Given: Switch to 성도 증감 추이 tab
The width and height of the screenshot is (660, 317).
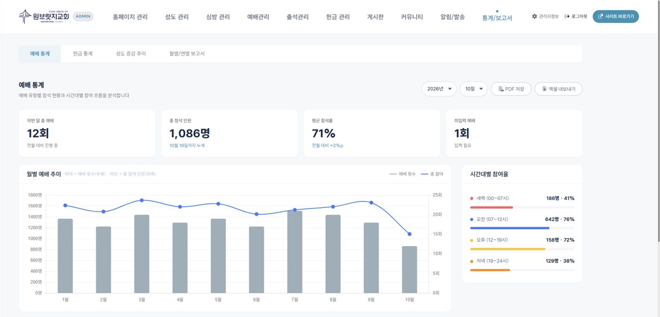Looking at the screenshot, I should pyautogui.click(x=131, y=54).
